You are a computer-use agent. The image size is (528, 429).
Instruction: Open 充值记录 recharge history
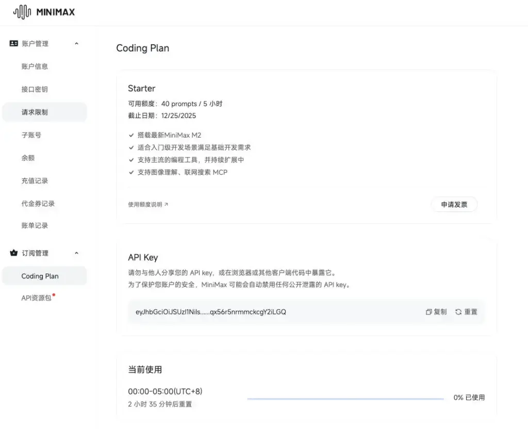(35, 181)
